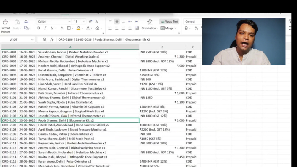The width and height of the screenshot is (297, 167).
Task: Open the Name Box A107 dropdown
Action: [x=32, y=39]
